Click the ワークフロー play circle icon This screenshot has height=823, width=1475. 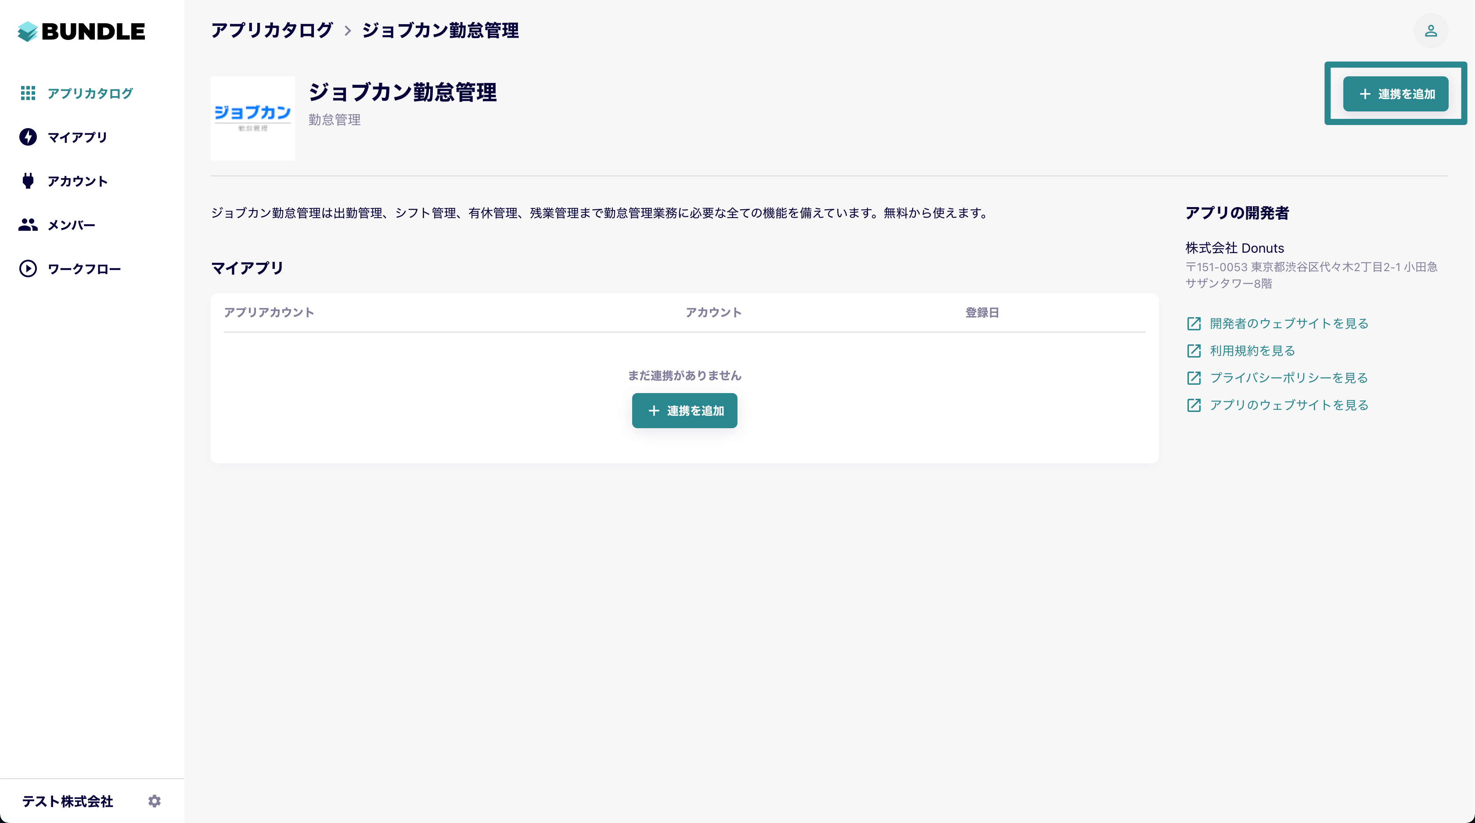click(28, 269)
